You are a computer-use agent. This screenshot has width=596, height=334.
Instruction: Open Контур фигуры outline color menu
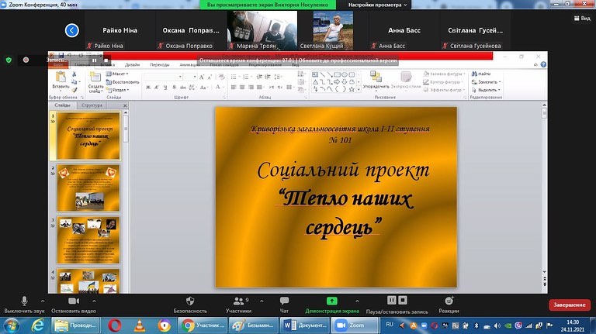444,82
